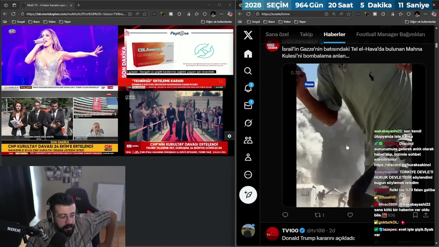Open X messages envelope icon
Screen dimensions: 439x247
click(x=248, y=106)
